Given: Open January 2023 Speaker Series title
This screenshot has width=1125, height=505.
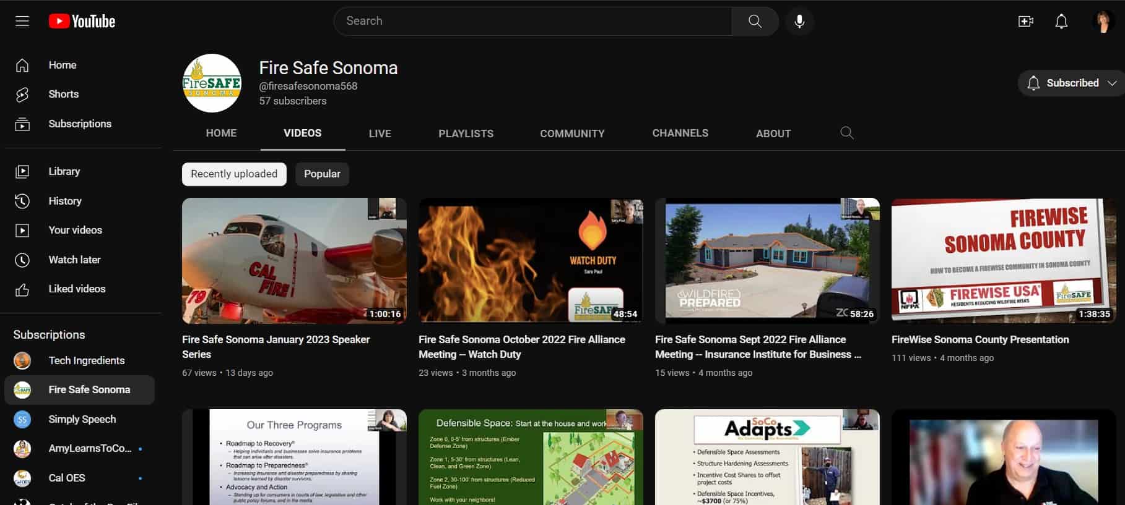Looking at the screenshot, I should (276, 347).
